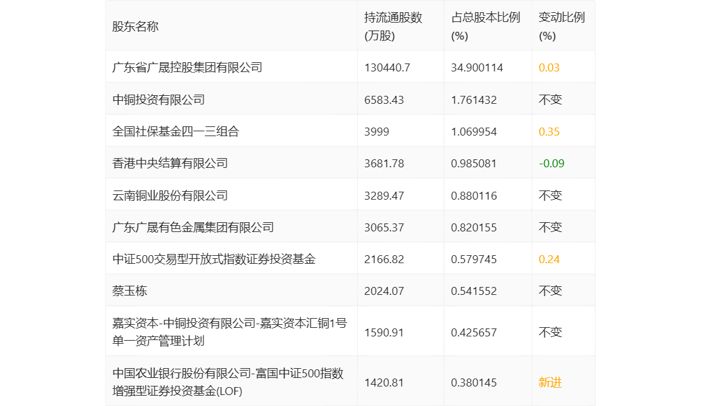Click the orange 新进 label
The height and width of the screenshot is (406, 701).
click(550, 382)
